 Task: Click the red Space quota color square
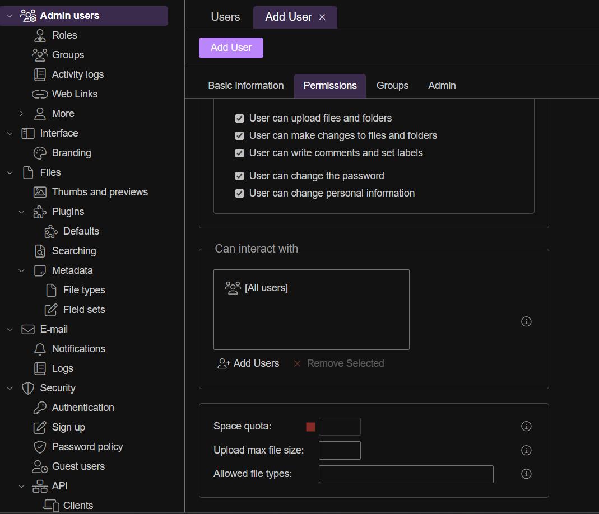(x=310, y=427)
